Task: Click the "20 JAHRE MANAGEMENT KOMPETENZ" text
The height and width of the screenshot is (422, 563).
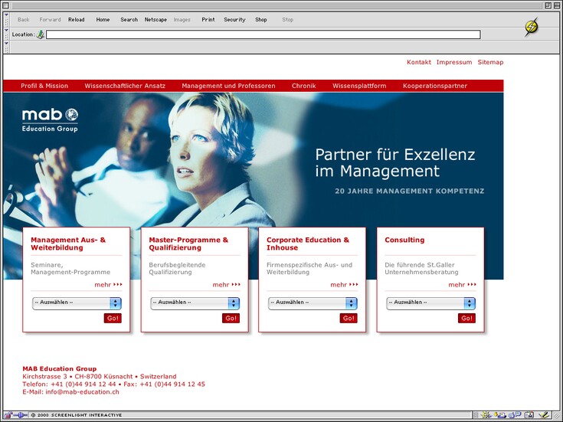Action: 409,191
